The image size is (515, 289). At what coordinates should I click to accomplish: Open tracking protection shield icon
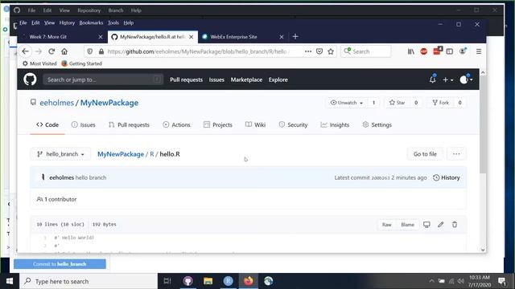[90, 51]
